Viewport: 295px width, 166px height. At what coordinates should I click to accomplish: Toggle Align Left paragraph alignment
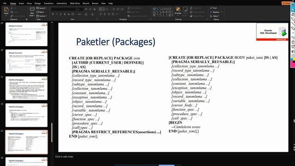coord(100,14)
